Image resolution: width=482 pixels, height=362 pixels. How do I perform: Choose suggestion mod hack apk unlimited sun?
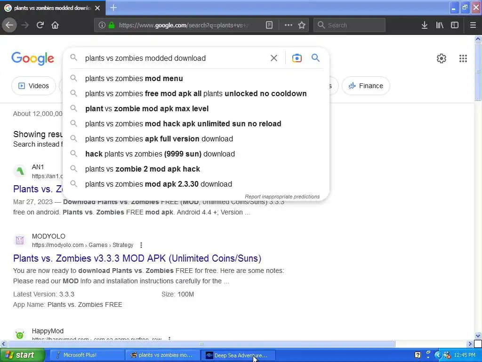click(x=196, y=124)
